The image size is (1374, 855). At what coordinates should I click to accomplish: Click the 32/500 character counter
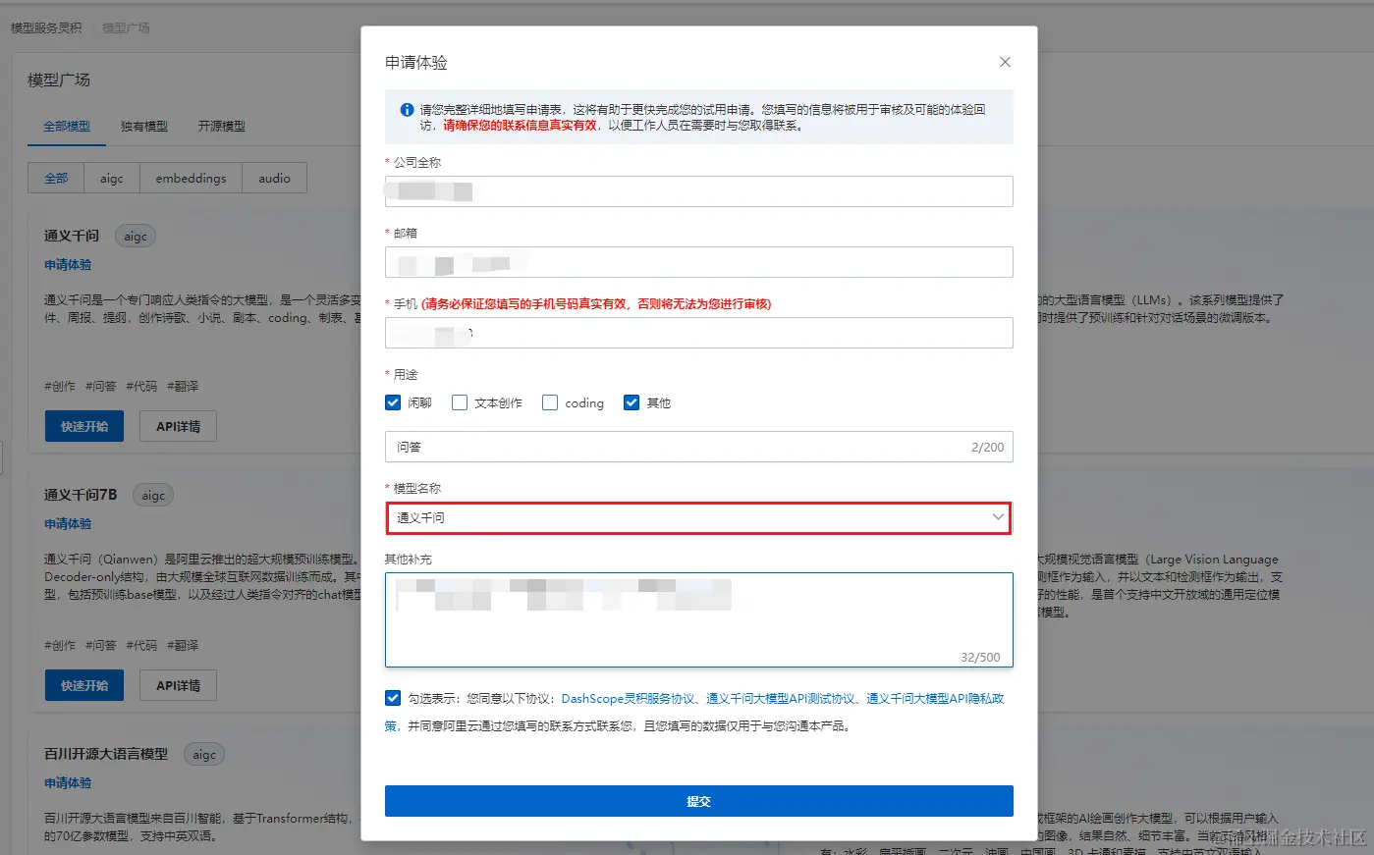pyautogui.click(x=980, y=657)
